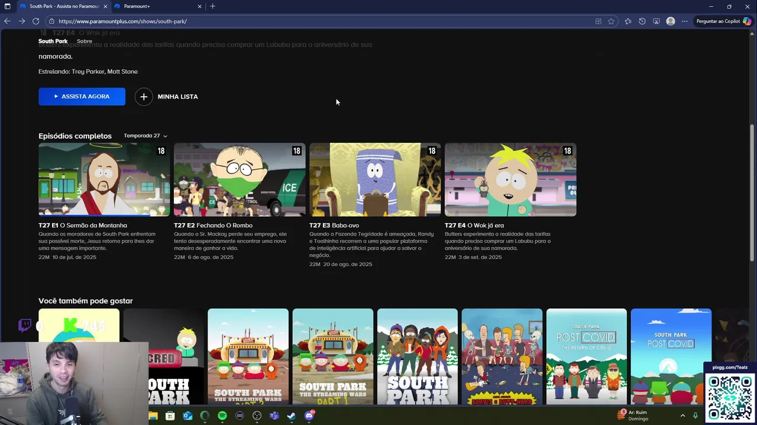Add show with plus circle icon

coord(144,96)
